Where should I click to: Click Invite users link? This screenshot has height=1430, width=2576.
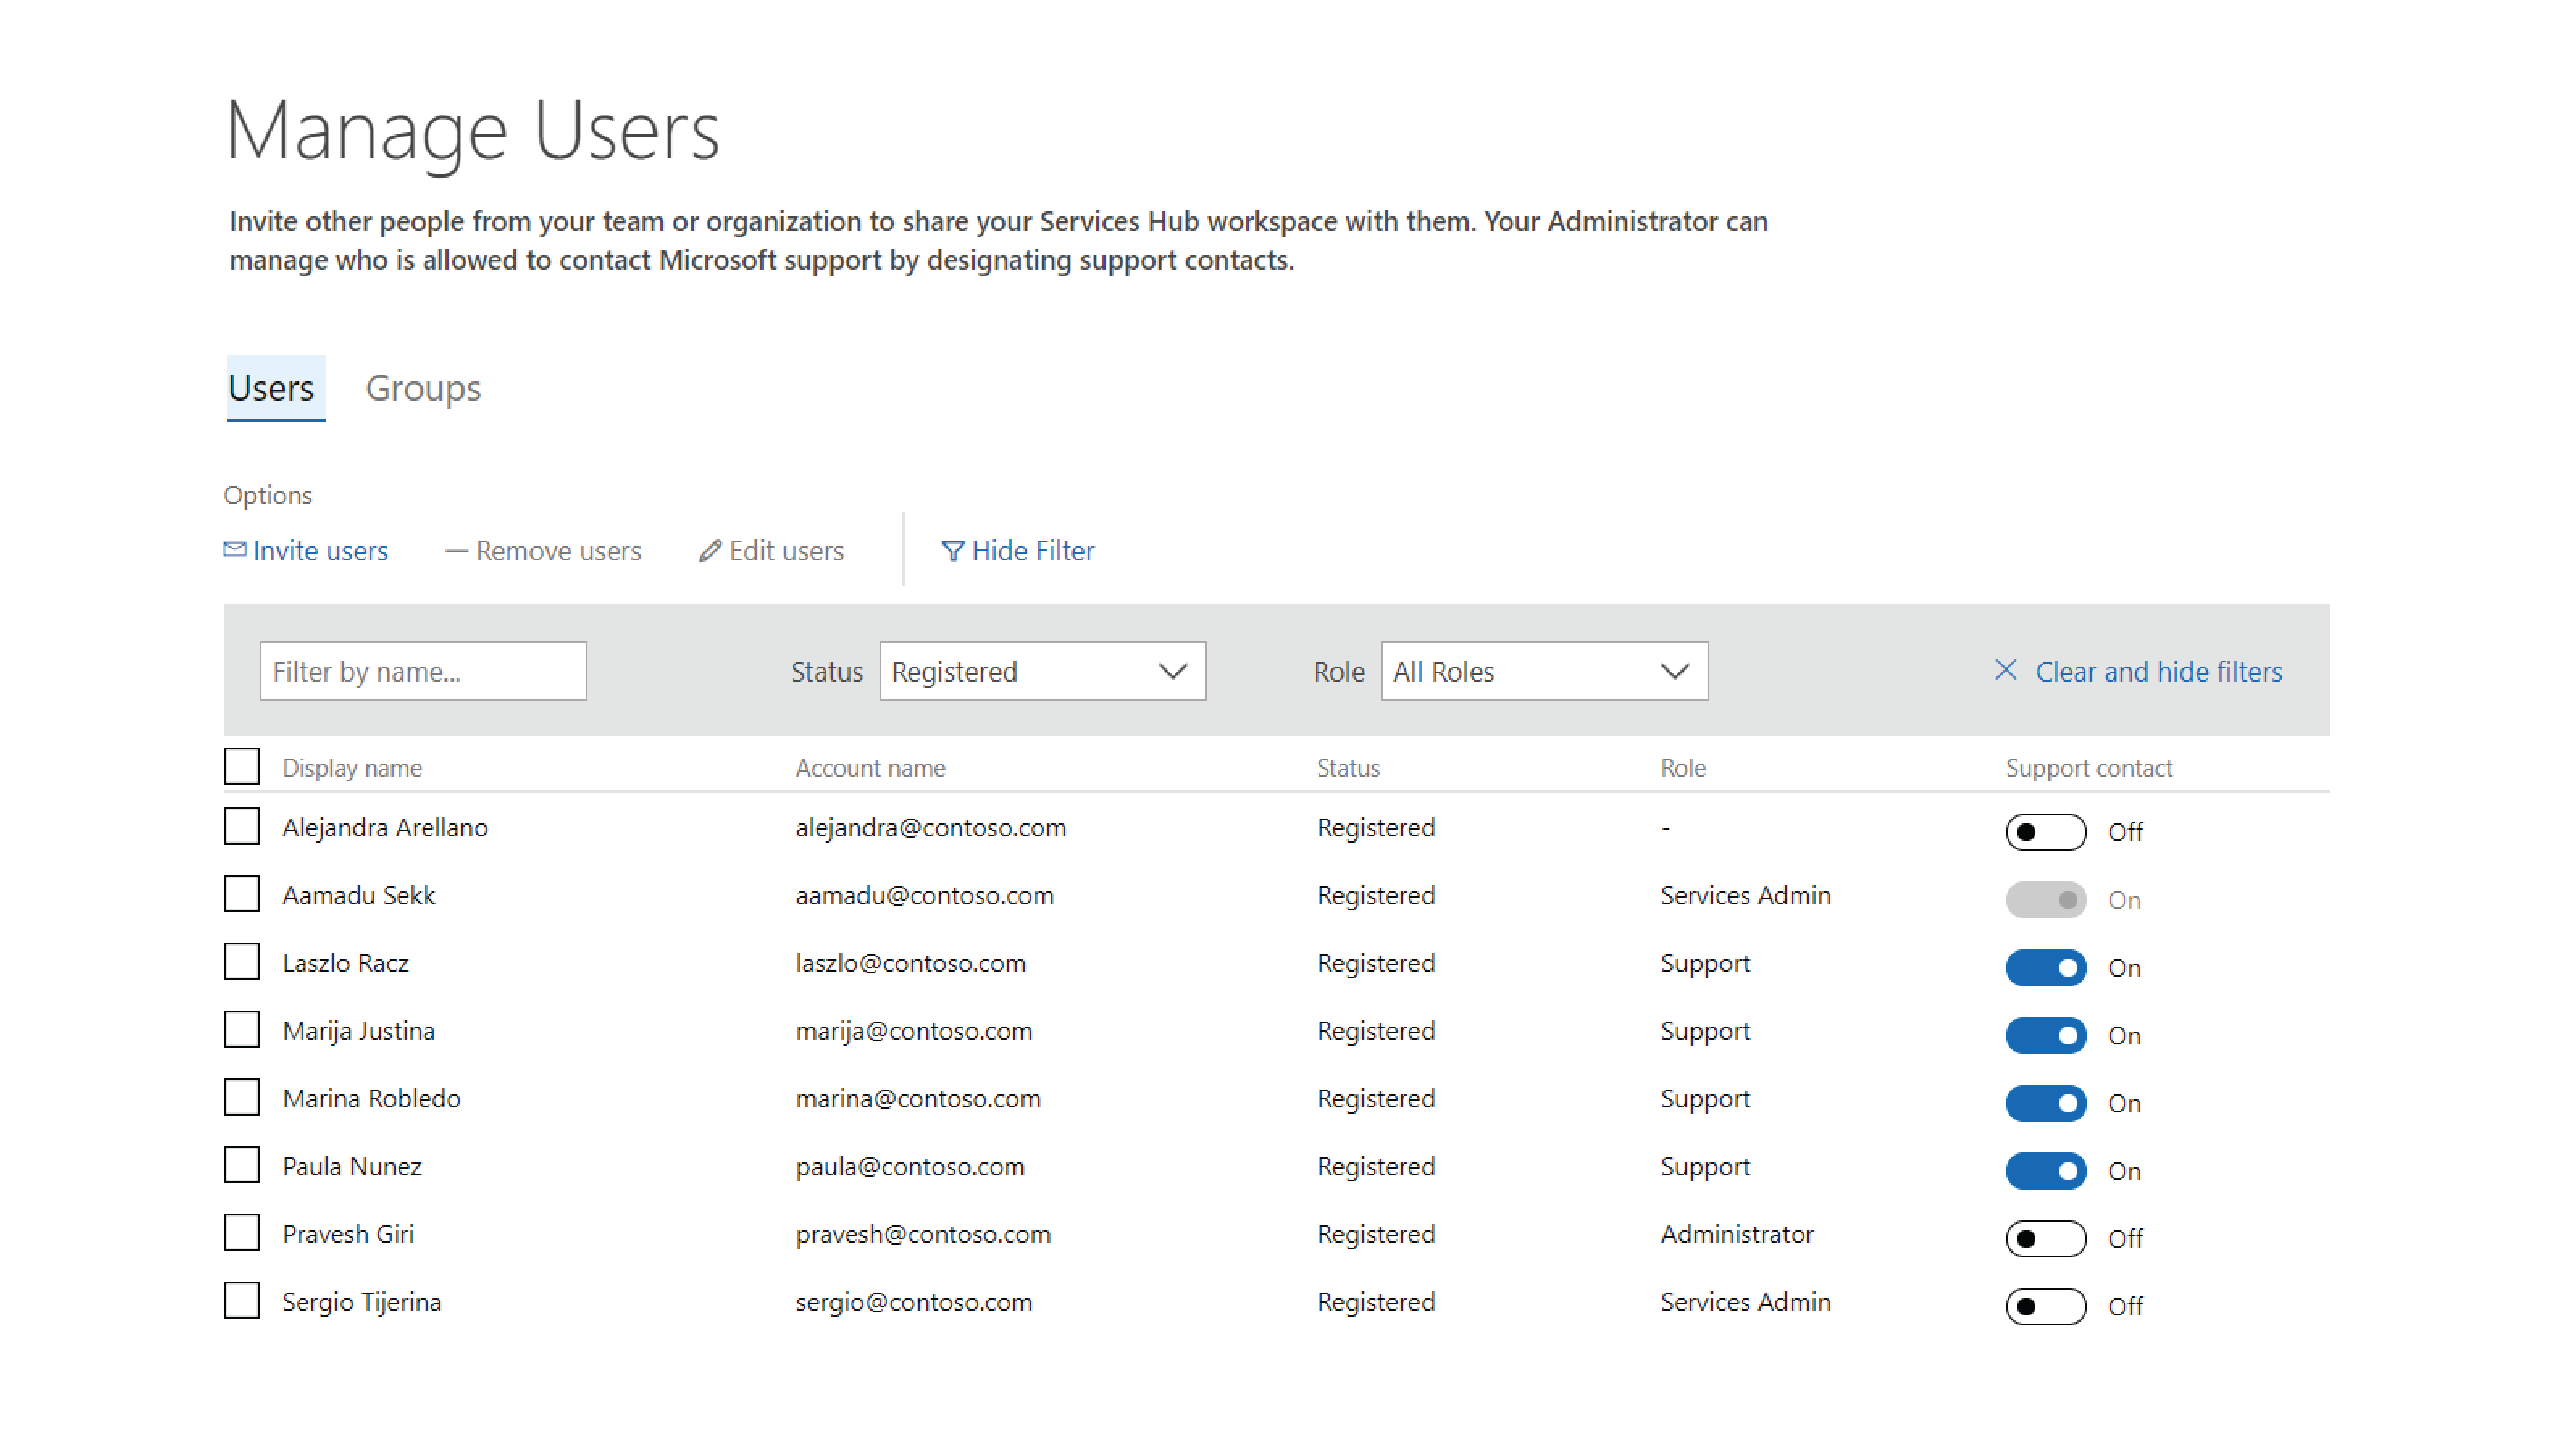[319, 549]
